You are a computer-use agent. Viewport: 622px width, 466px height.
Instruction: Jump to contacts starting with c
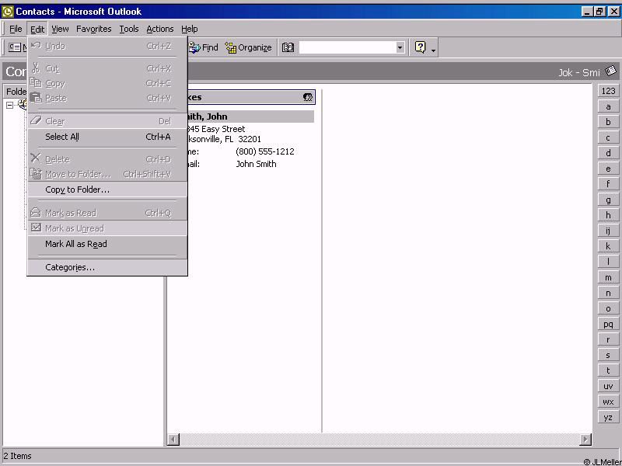pyautogui.click(x=608, y=137)
